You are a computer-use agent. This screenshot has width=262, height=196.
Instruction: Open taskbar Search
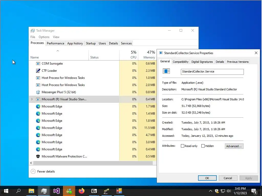point(19,191)
